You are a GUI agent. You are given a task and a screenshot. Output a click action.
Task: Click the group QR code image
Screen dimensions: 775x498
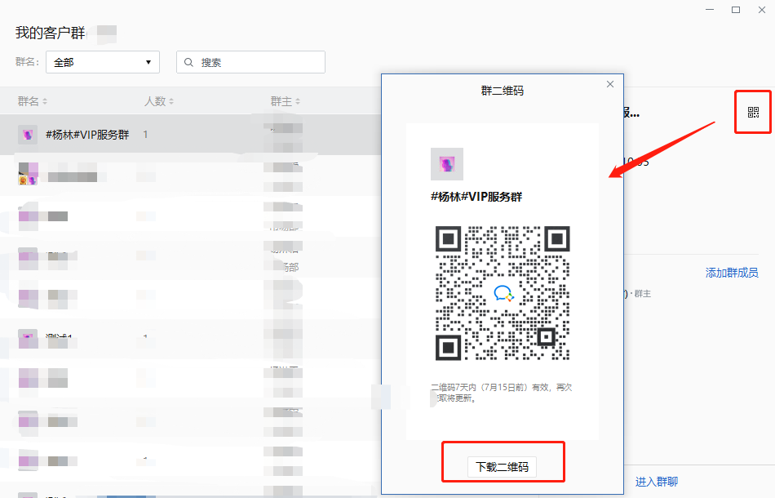click(x=503, y=293)
